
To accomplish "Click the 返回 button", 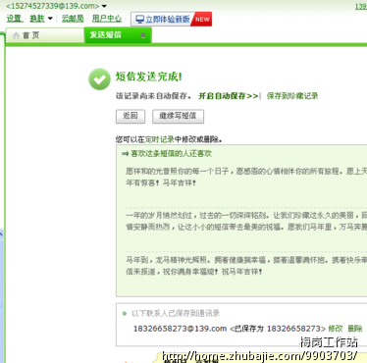I will 131,116.
